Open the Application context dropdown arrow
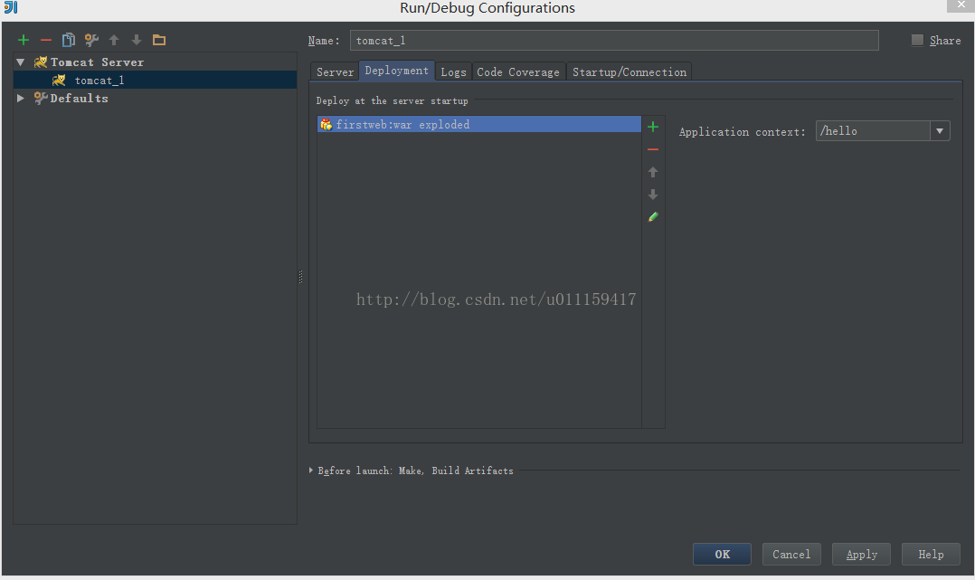The image size is (975, 580). click(x=940, y=130)
